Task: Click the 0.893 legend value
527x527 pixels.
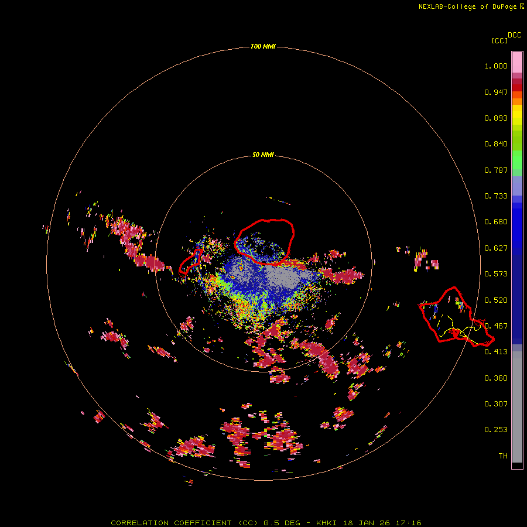Action: click(x=496, y=118)
